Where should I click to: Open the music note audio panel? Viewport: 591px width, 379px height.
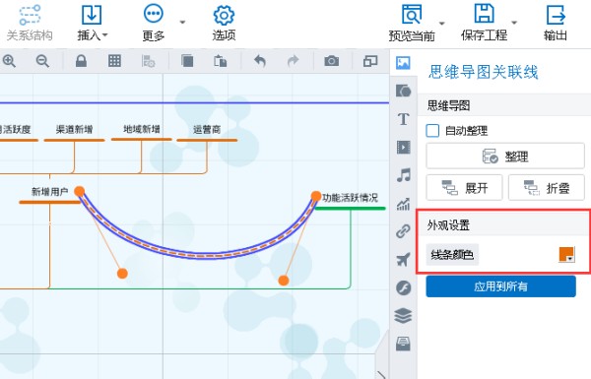(403, 175)
